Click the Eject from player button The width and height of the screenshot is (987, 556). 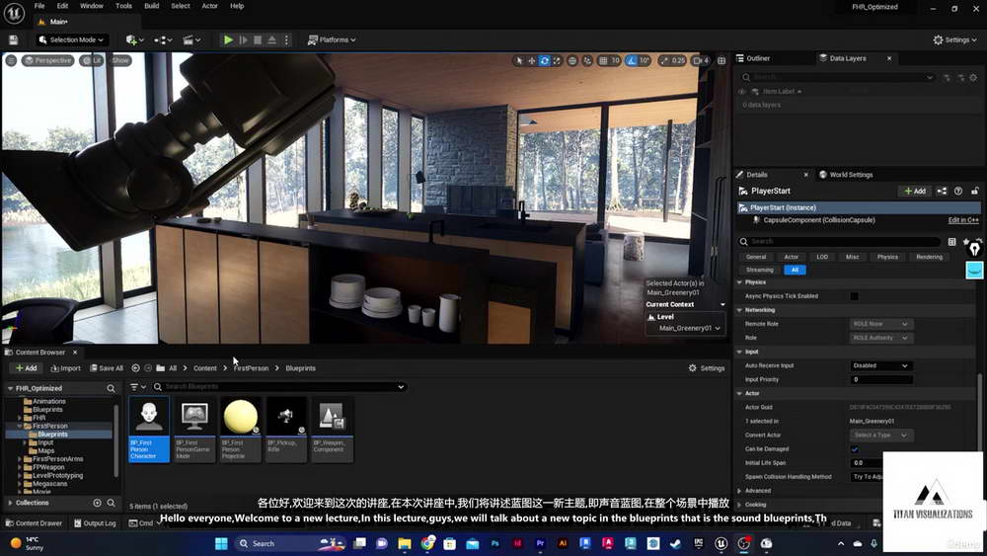tap(272, 40)
